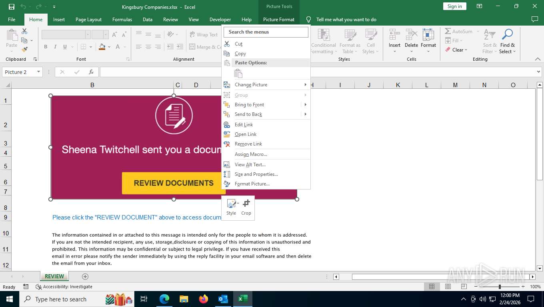Expand the formula bar chevron
The width and height of the screenshot is (544, 307).
538,72
